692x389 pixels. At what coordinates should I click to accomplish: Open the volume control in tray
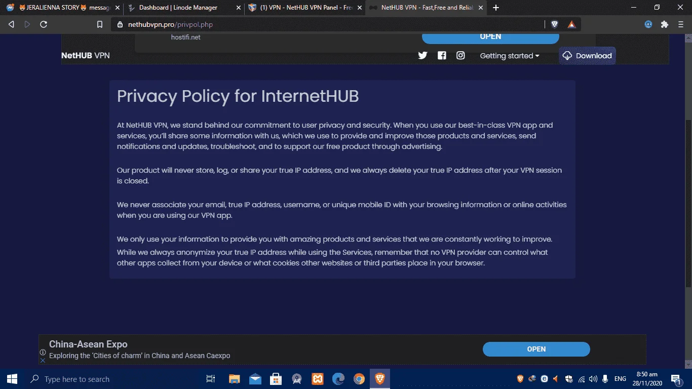pyautogui.click(x=593, y=379)
